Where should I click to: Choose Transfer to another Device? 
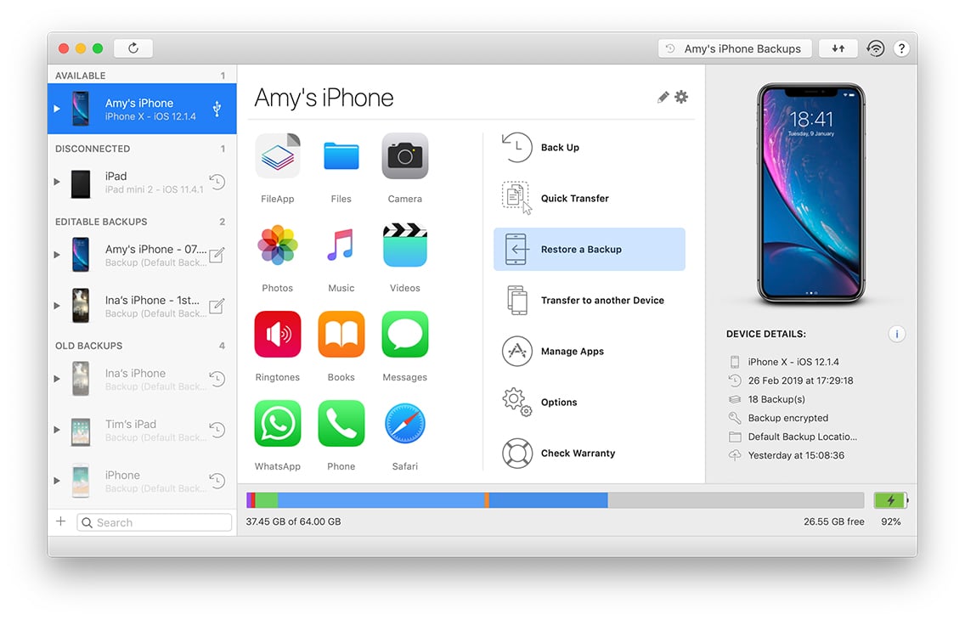coord(590,300)
